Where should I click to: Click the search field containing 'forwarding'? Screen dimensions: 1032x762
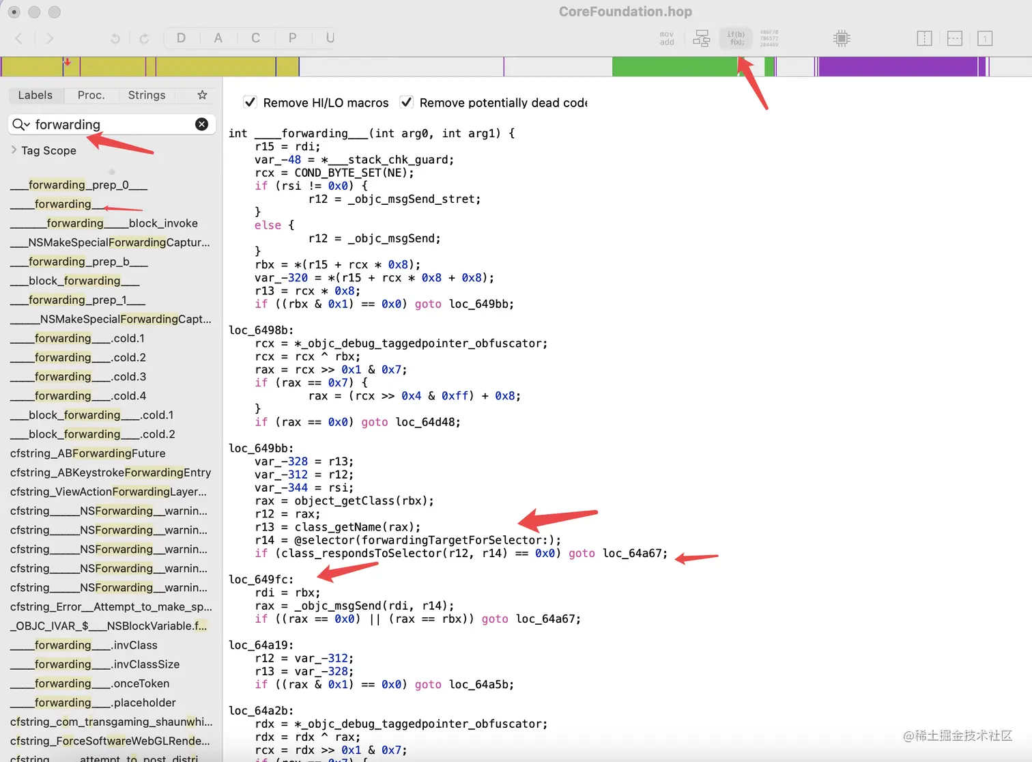click(113, 124)
